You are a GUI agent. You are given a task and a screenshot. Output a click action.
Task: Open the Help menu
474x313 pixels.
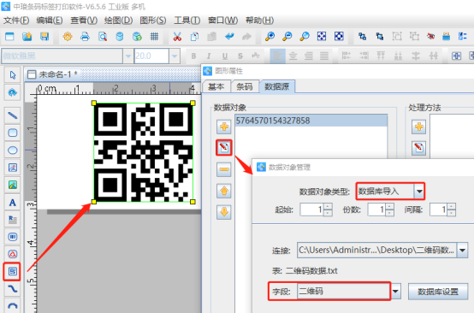(259, 21)
